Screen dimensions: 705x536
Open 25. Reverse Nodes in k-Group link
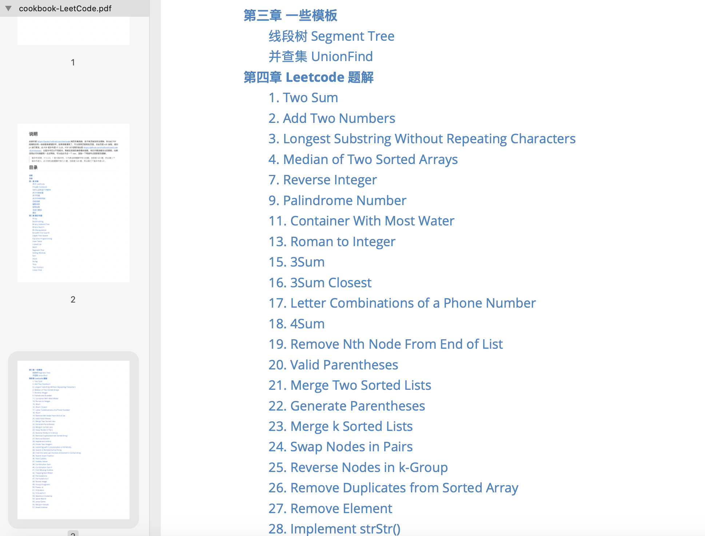pos(358,468)
